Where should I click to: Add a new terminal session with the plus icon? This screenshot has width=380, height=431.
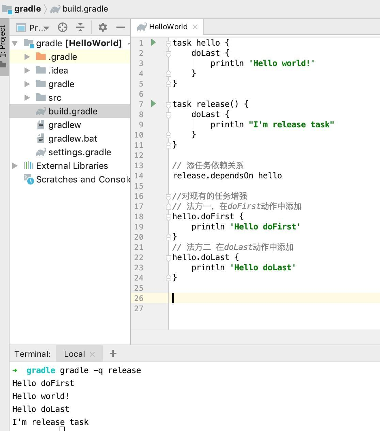point(113,354)
